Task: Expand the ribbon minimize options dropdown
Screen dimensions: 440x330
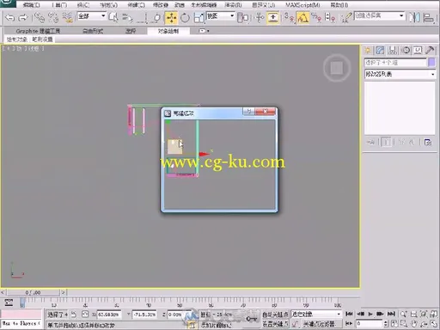Action: click(204, 31)
